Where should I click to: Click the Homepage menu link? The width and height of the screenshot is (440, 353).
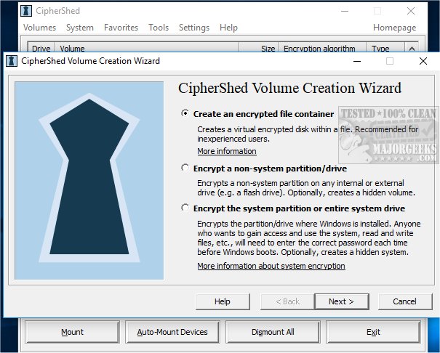[395, 28]
